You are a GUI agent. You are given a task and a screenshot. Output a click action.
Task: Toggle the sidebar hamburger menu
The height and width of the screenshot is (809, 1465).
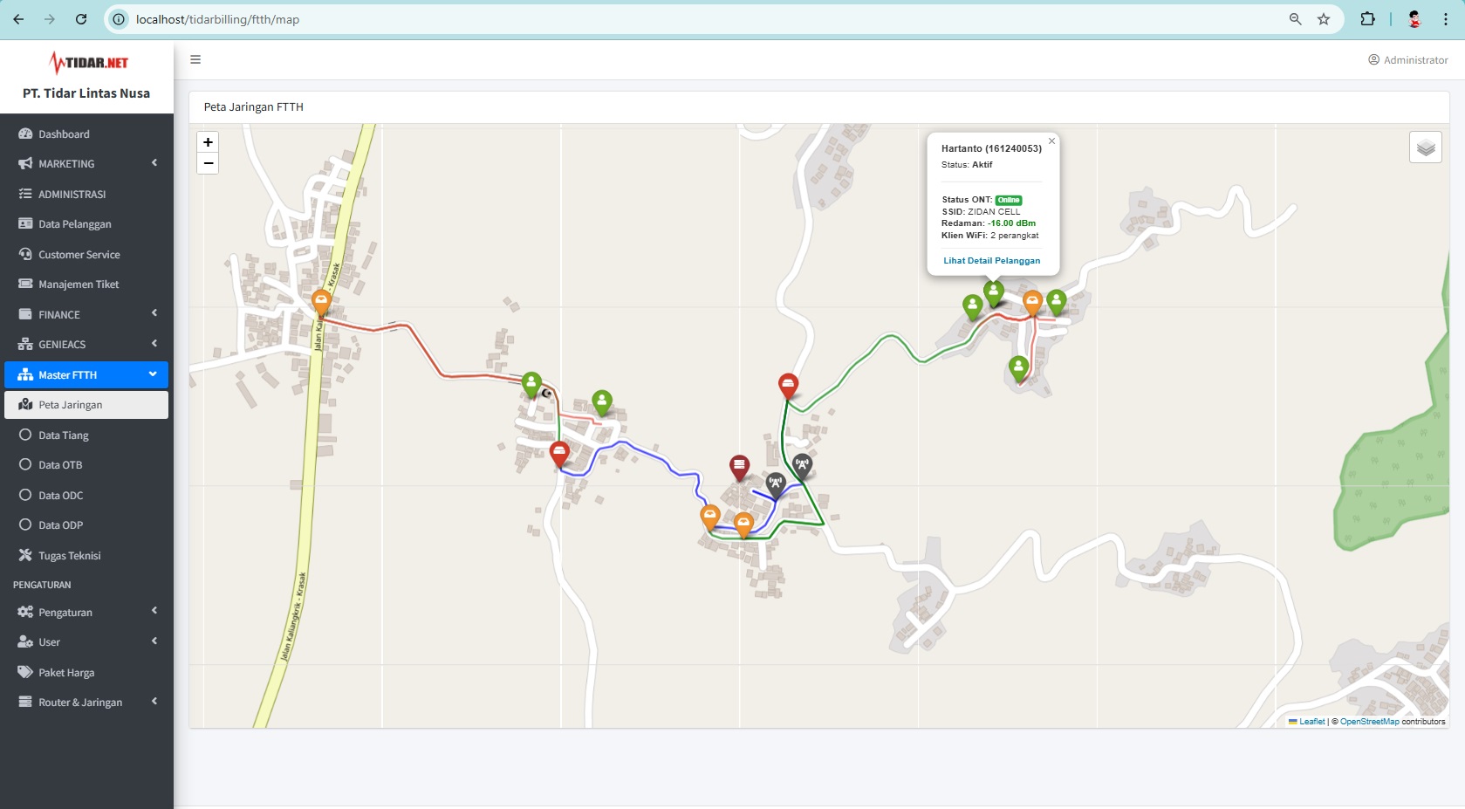point(195,59)
